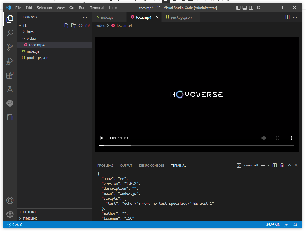Open the Help menu
The height and width of the screenshot is (231, 306).
pos(113,8)
